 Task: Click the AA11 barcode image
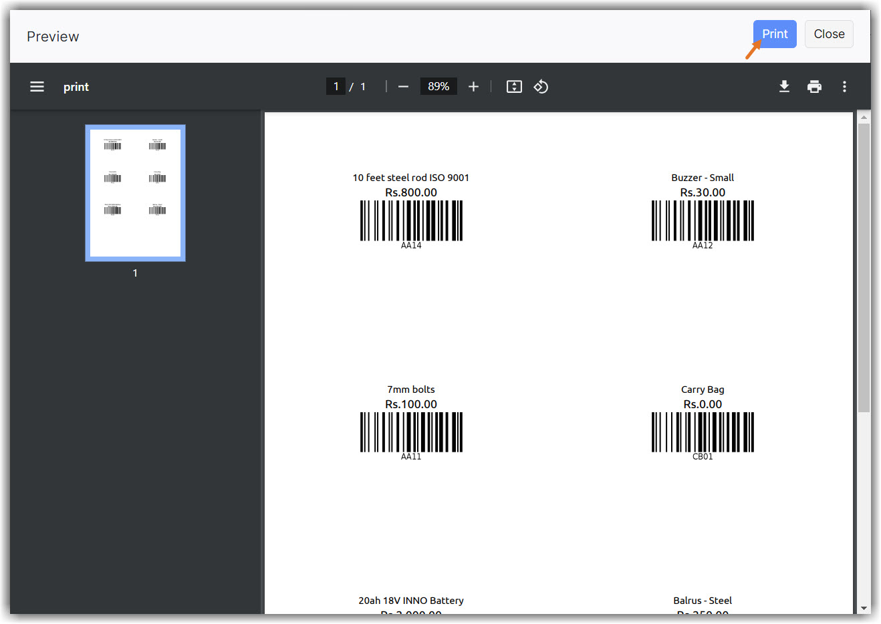(411, 432)
